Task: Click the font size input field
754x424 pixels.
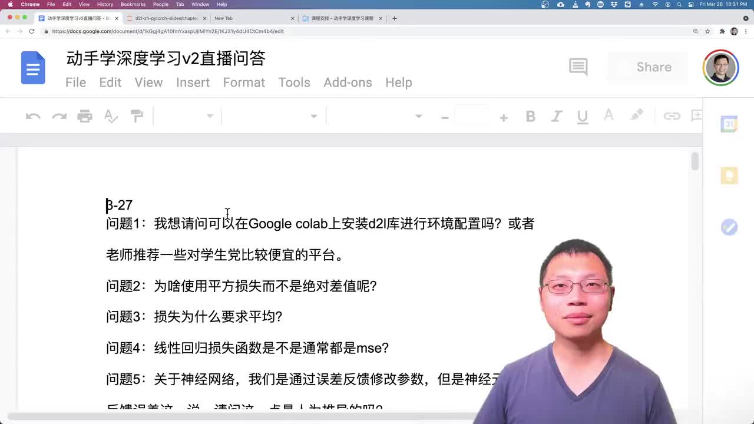Action: pos(473,116)
